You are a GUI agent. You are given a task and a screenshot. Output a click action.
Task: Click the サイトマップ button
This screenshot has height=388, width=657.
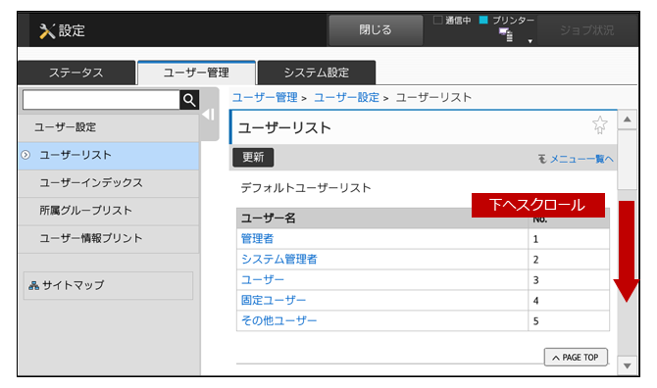(109, 285)
